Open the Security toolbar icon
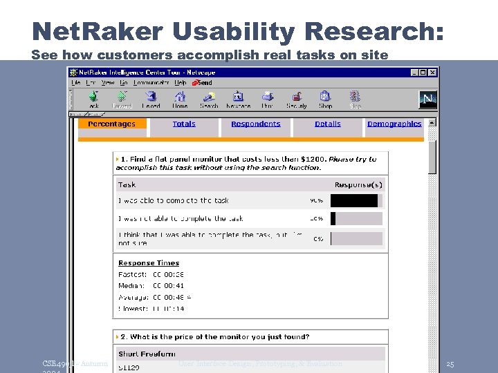 (296, 99)
